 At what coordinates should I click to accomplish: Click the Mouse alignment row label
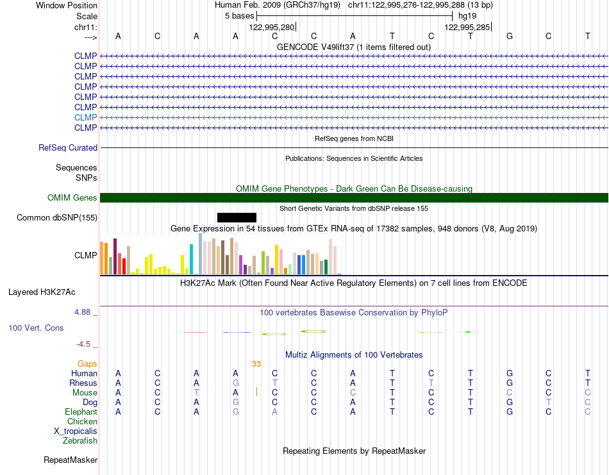(85, 393)
